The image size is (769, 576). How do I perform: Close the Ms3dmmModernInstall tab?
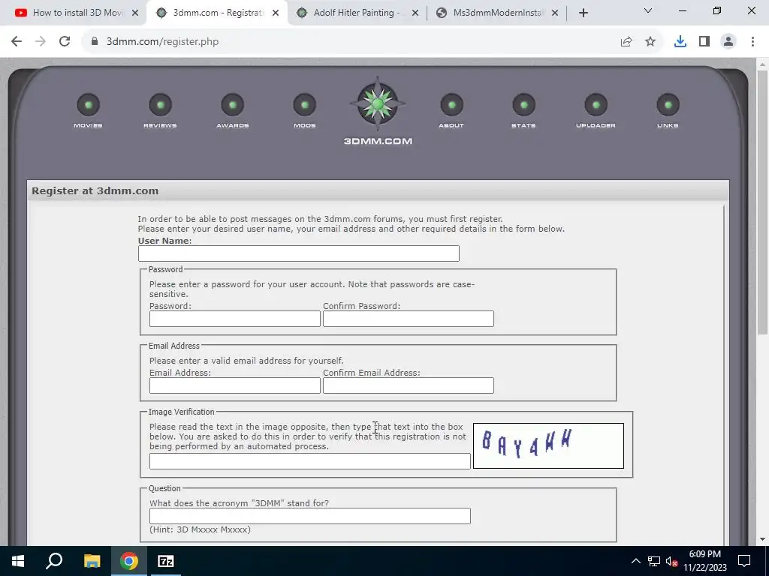click(555, 13)
